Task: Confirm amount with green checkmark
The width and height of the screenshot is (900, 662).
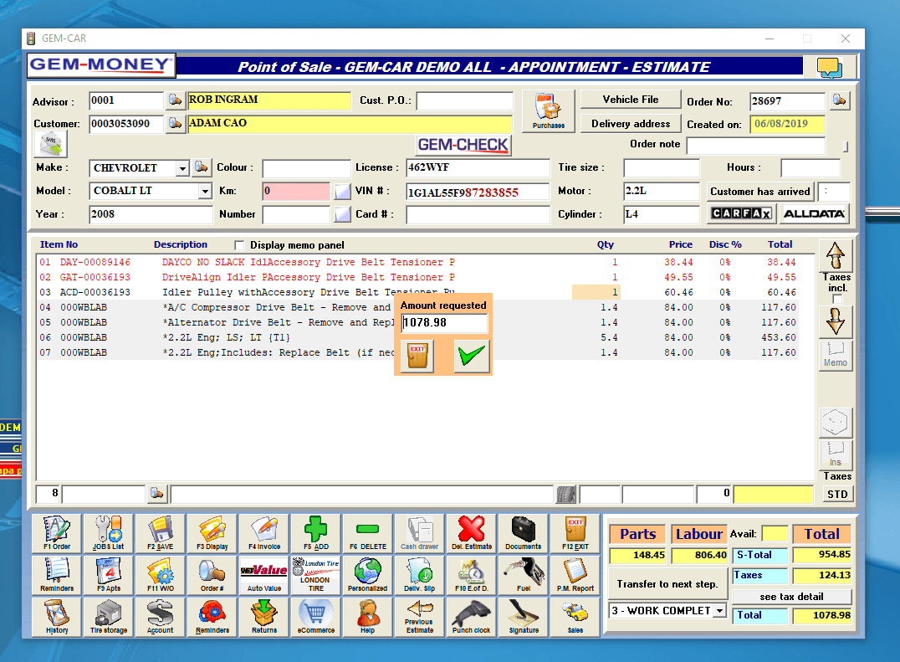Action: pos(472,356)
